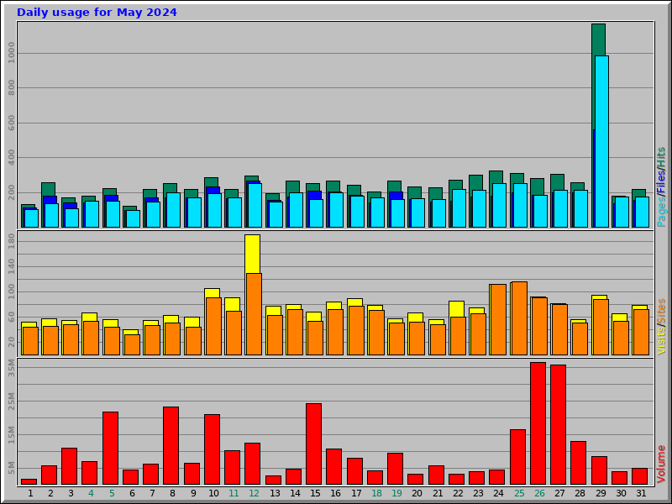672x504 pixels.
Task: Click the orange Sites bar for day 10
Action: 213,326
